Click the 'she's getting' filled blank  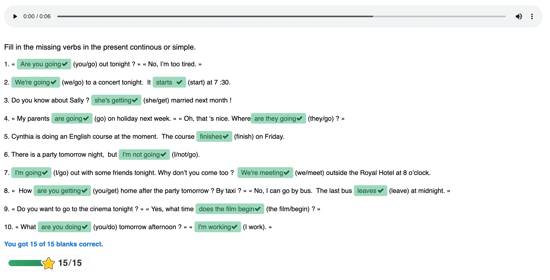[x=113, y=100]
